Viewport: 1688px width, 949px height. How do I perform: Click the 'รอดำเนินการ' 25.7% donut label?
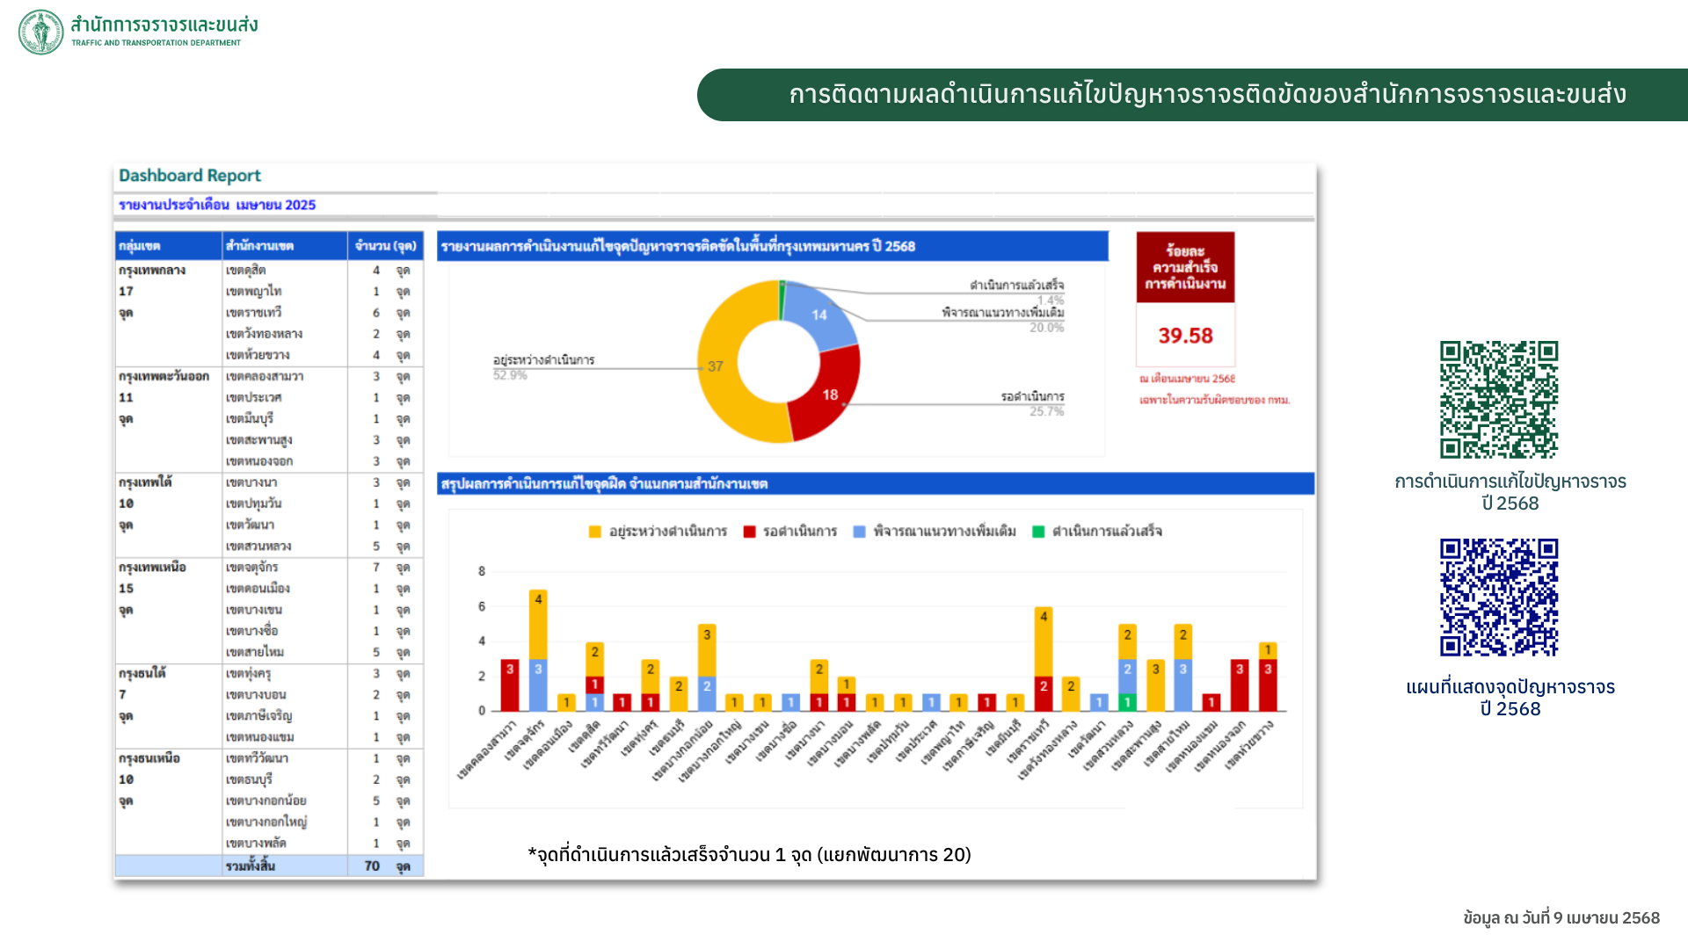coord(1032,404)
